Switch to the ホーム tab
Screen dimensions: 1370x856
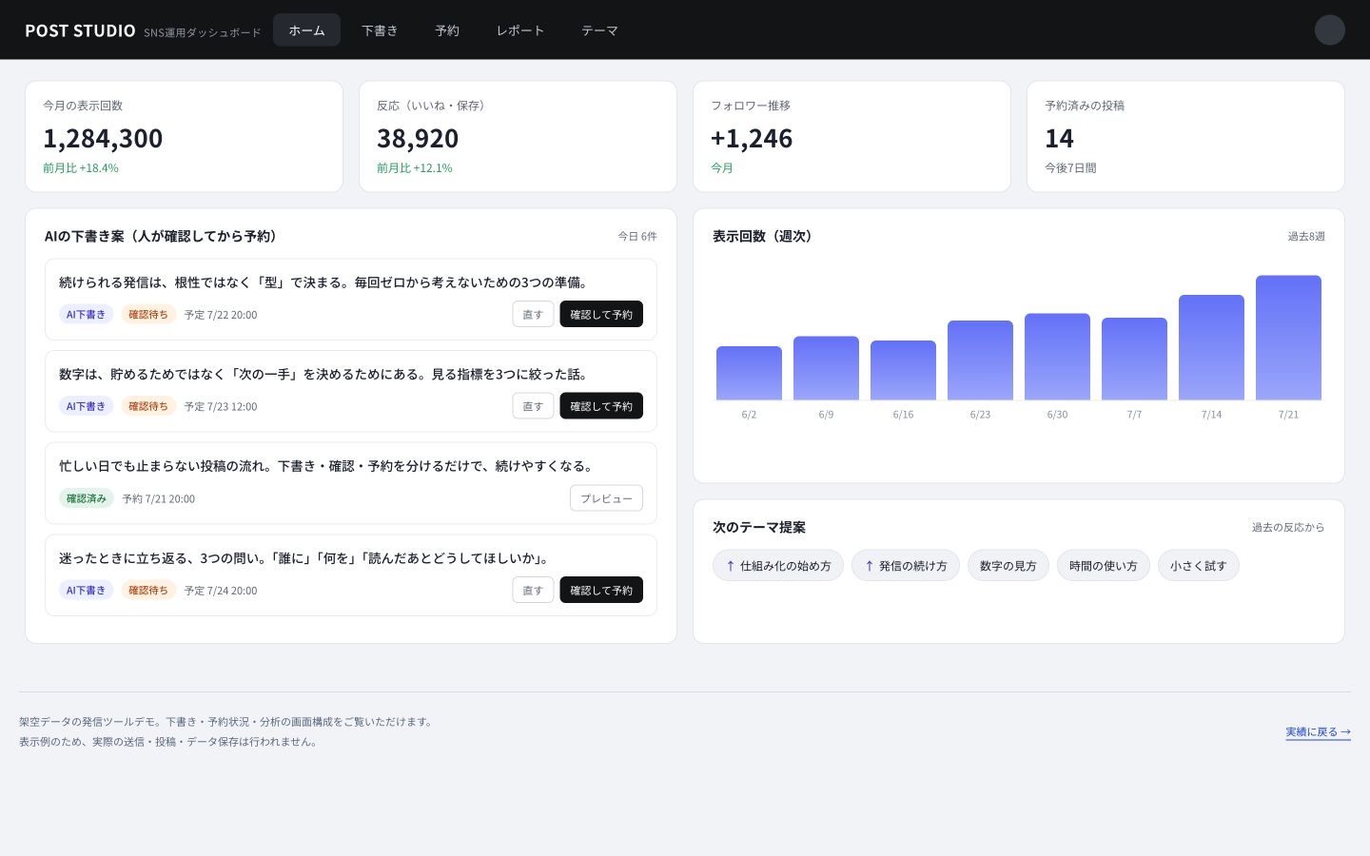click(306, 29)
